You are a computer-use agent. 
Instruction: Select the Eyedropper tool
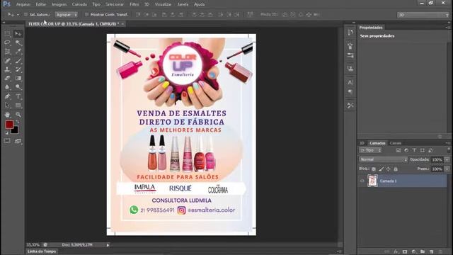tap(18, 52)
